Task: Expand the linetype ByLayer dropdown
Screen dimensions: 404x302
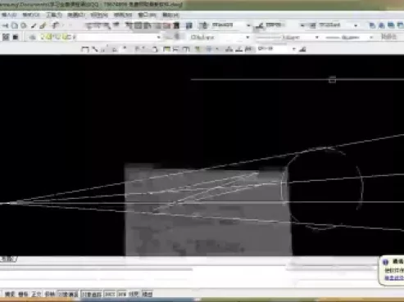Action: tap(317, 37)
